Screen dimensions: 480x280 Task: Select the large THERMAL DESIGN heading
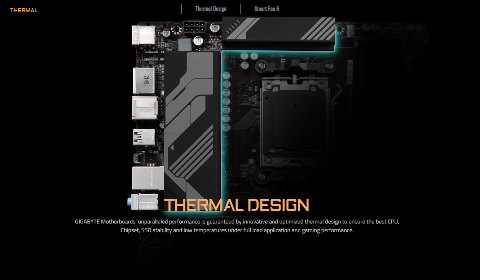[x=237, y=205]
